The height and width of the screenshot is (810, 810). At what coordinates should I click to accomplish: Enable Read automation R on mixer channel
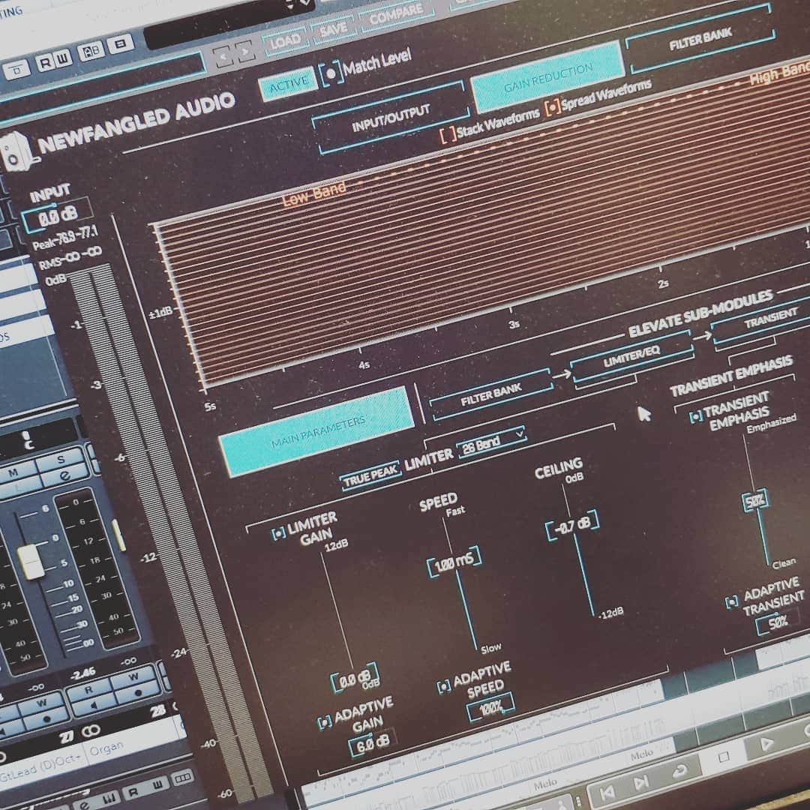[x=88, y=690]
